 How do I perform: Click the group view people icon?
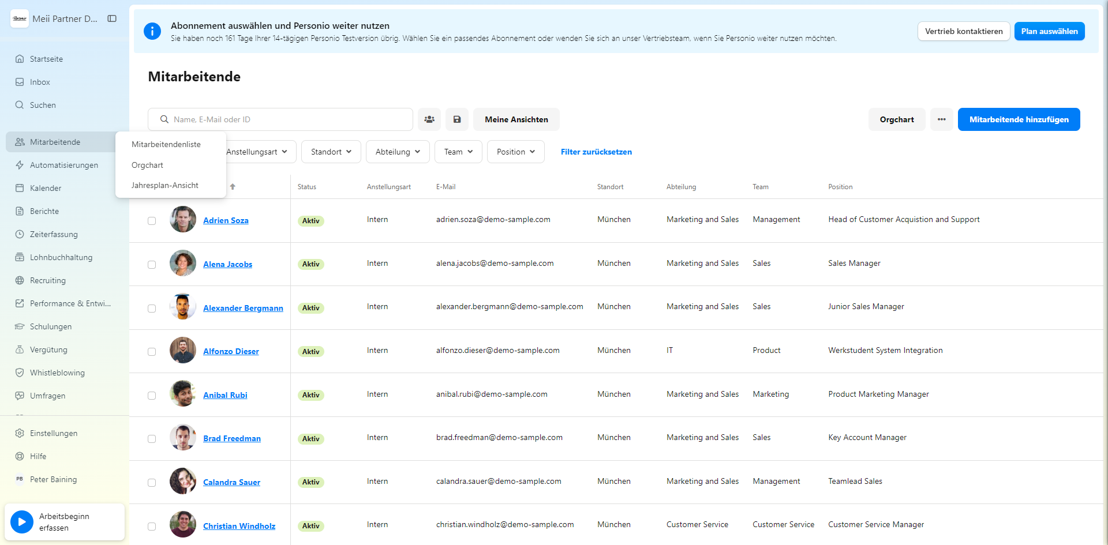(429, 119)
